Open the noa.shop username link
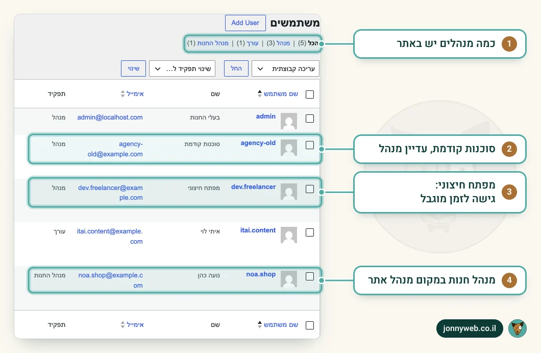Screen dimensions: 541x353 coord(261,274)
